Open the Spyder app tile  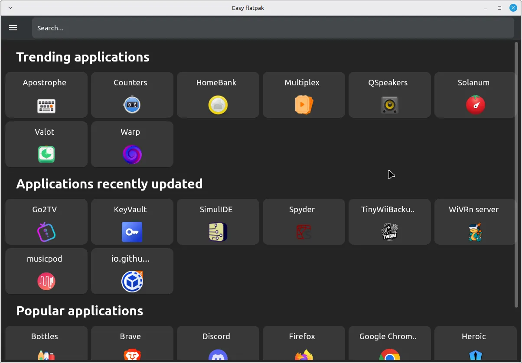[x=303, y=222]
